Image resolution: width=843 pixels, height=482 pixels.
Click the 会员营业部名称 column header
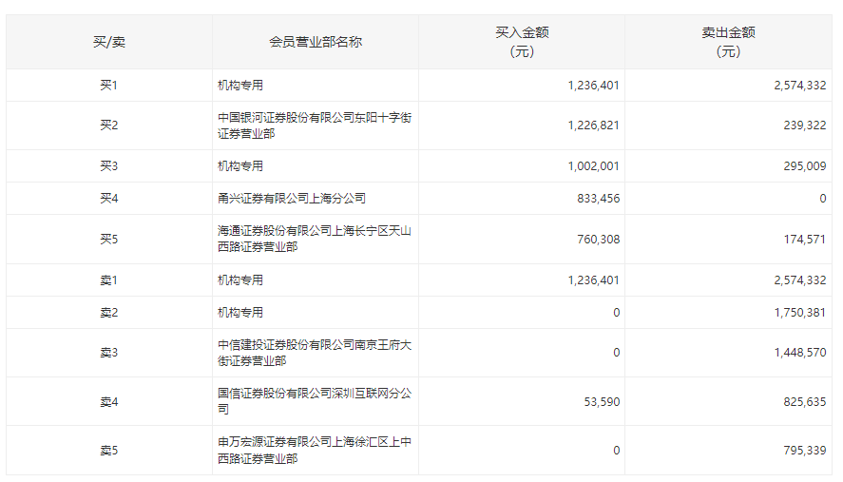315,42
